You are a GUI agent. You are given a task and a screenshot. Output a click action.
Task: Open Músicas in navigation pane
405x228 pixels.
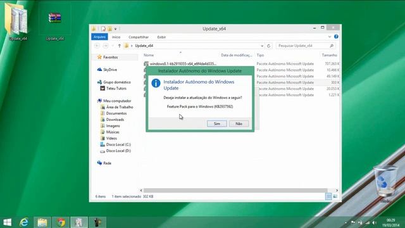113,132
